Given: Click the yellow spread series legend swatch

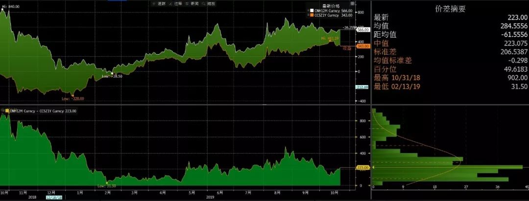Looking at the screenshot, I should (x=7, y=111).
